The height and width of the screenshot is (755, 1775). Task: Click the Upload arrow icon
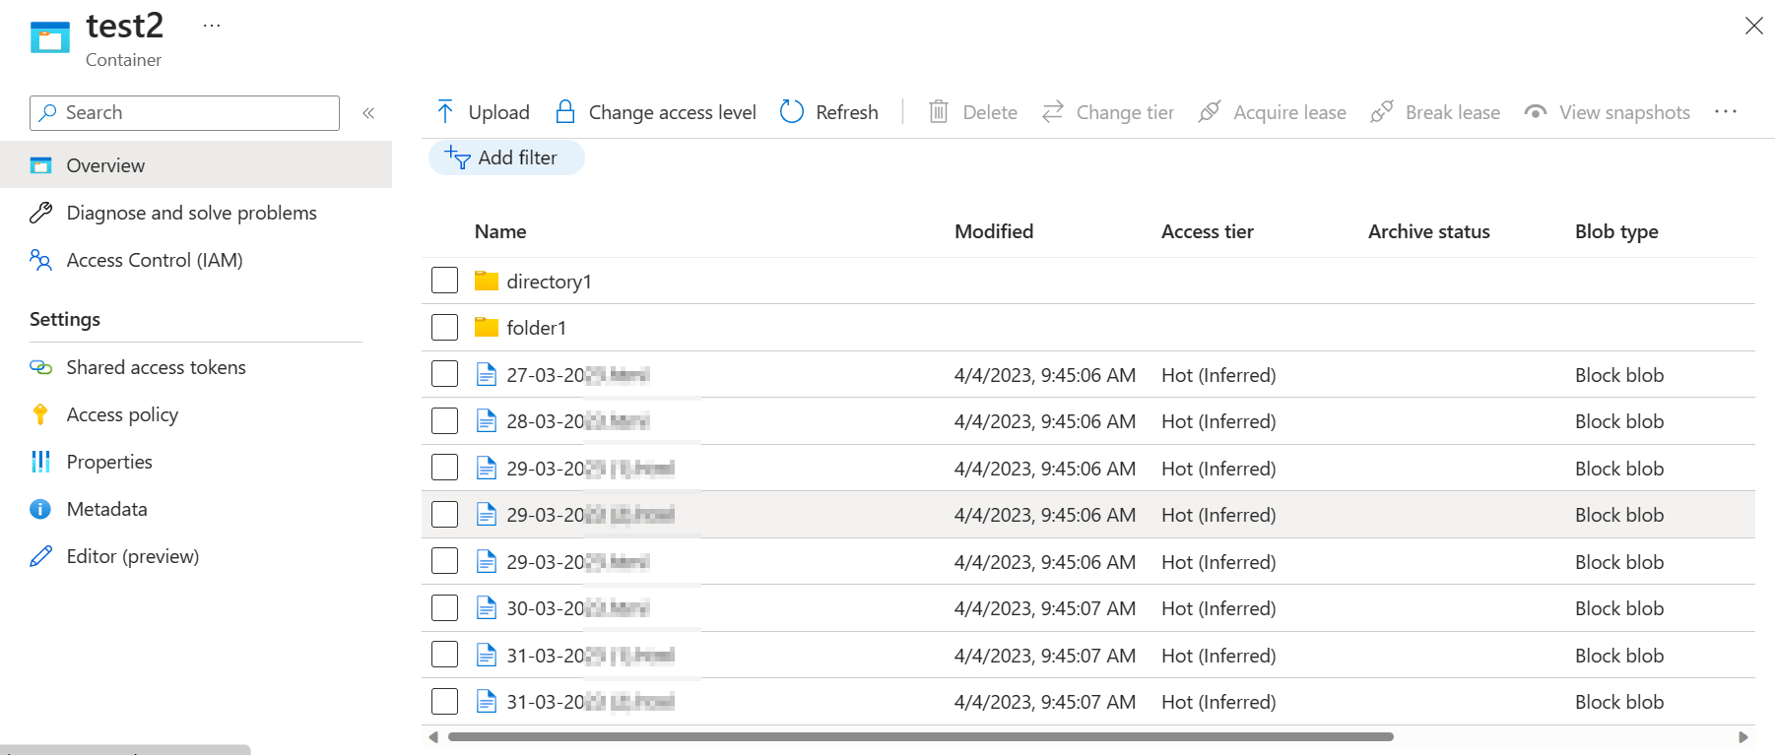coord(445,112)
